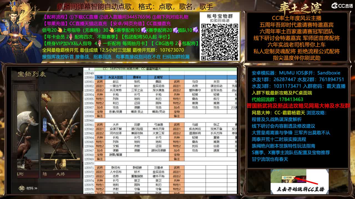Click the 率土之滨 game logo
The width and height of the screenshot is (355, 199).
tap(300, 7)
